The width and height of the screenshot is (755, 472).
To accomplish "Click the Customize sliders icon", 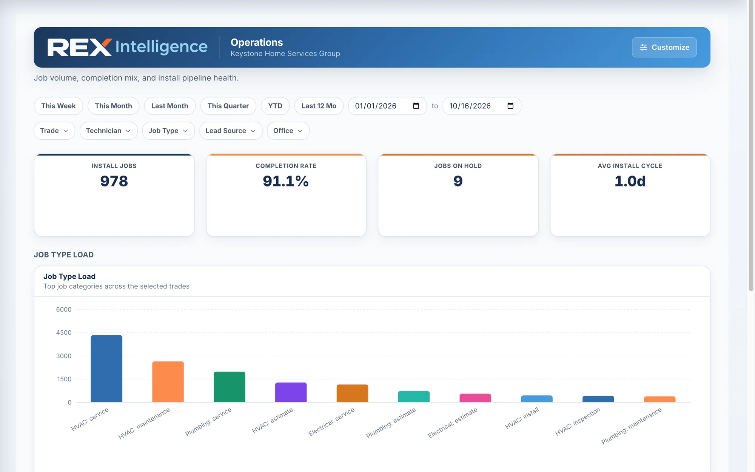I will [x=644, y=48].
